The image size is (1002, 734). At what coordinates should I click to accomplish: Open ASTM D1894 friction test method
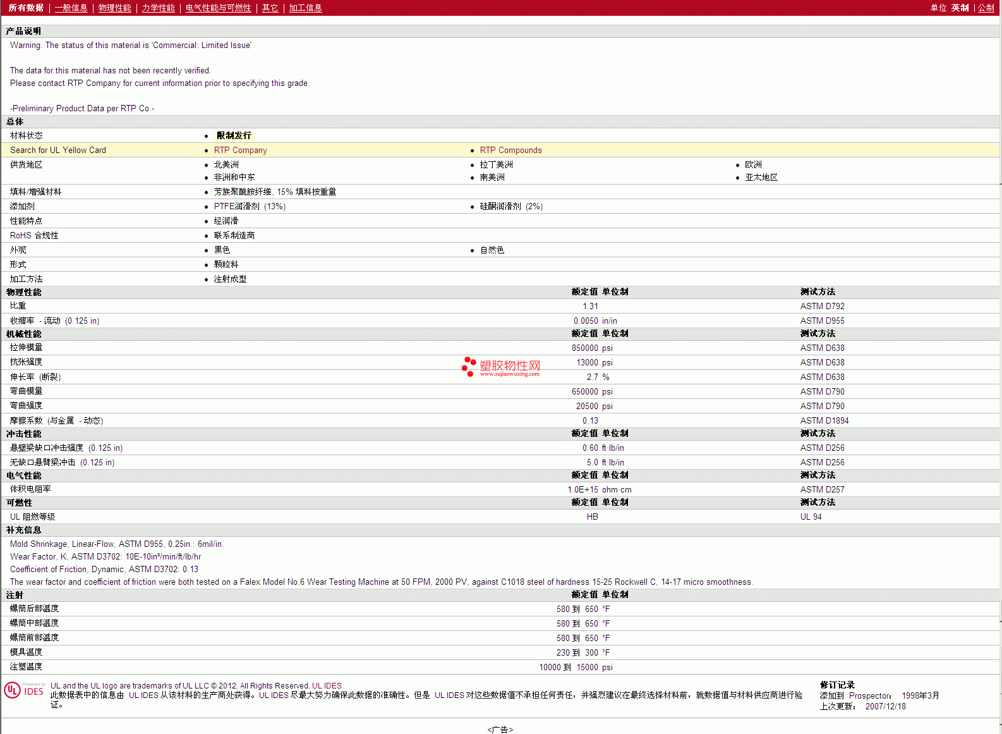(824, 421)
